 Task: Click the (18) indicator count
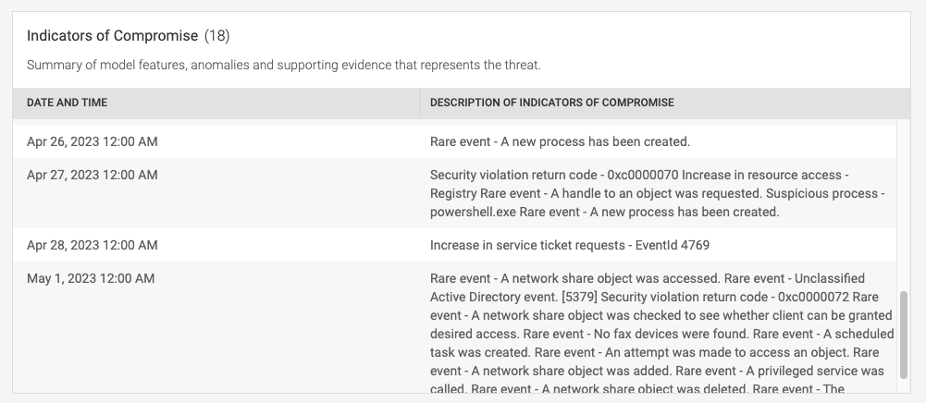click(216, 35)
